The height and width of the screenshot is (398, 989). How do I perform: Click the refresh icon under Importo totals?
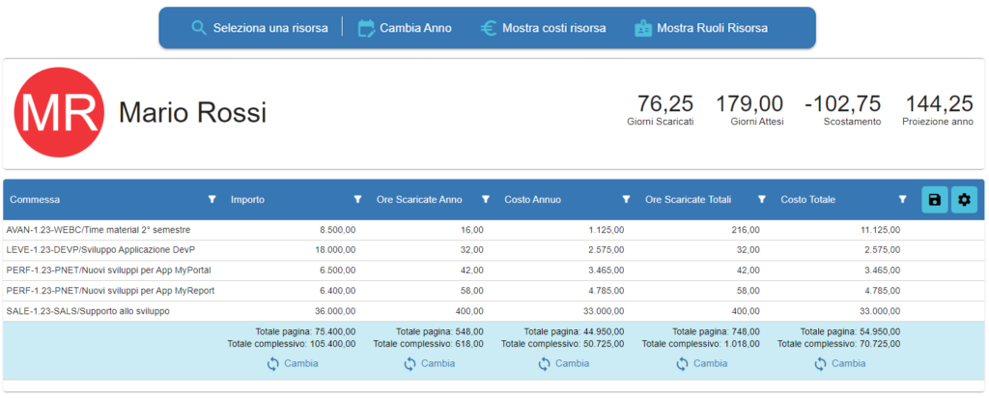273,364
